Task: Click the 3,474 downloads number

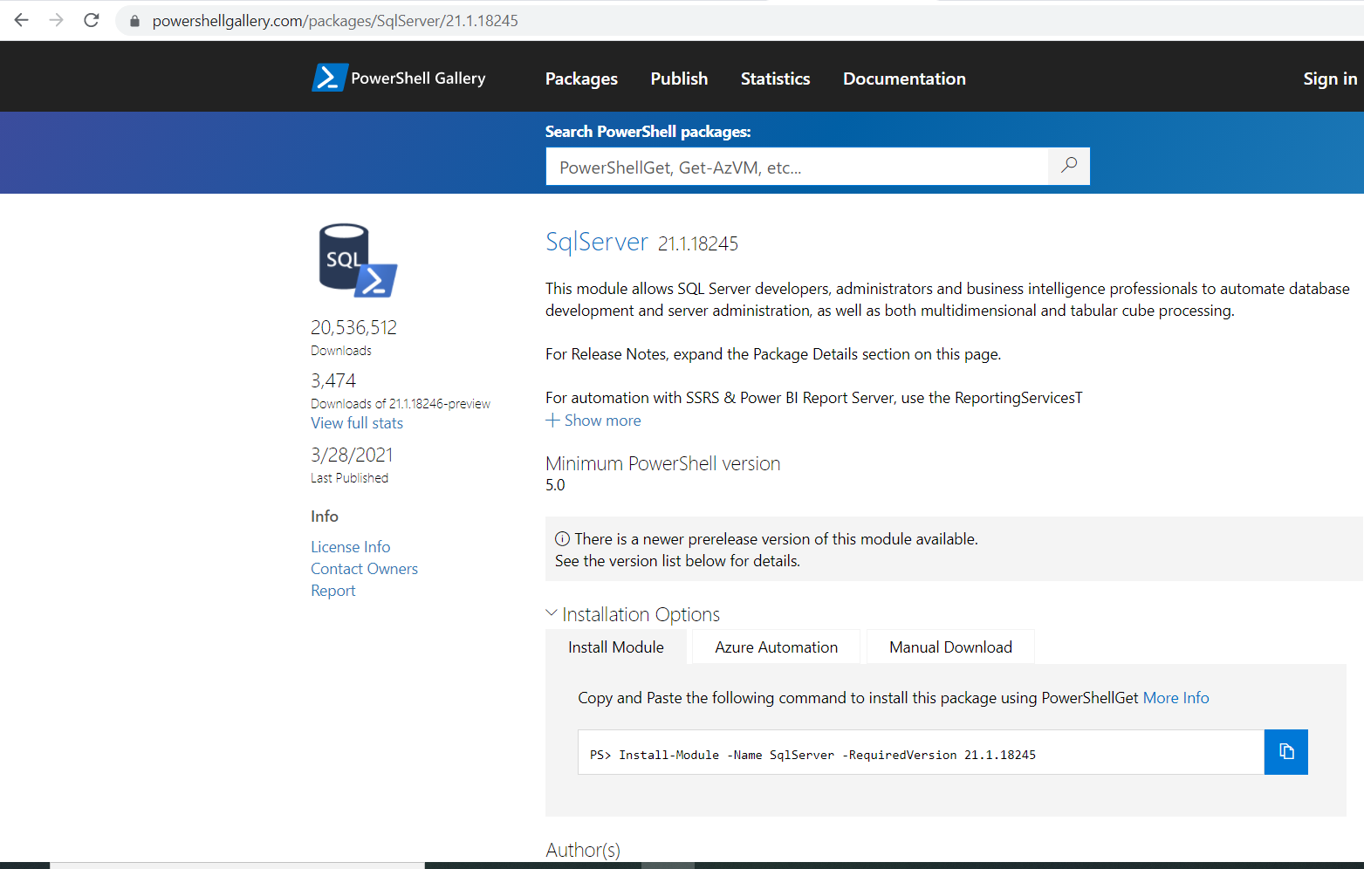Action: pyautogui.click(x=333, y=380)
